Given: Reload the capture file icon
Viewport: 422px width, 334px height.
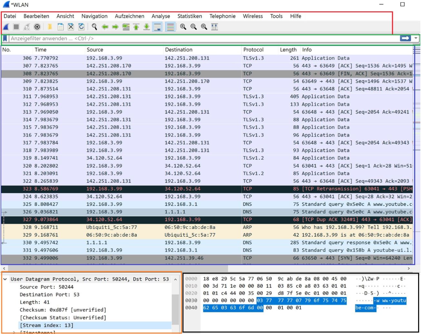Looking at the screenshot, I should (x=82, y=27).
